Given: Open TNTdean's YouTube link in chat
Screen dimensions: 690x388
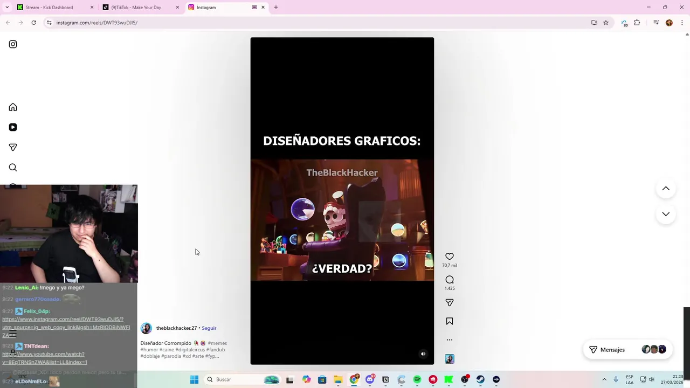Looking at the screenshot, I should click(44, 358).
